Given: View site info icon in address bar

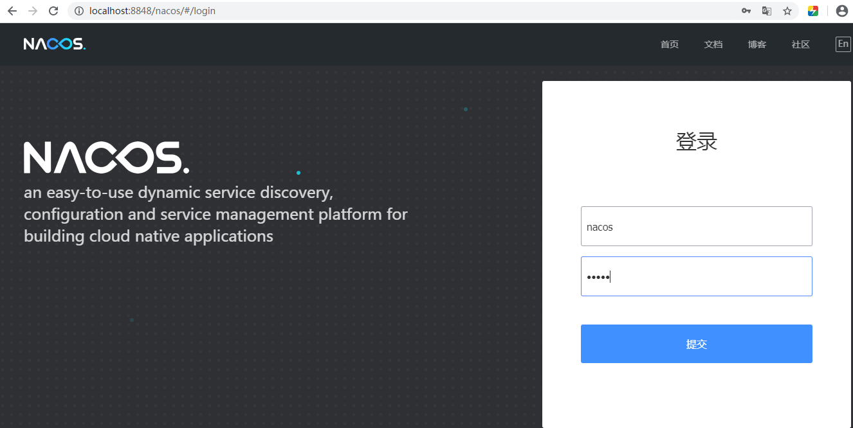Looking at the screenshot, I should 79,11.
